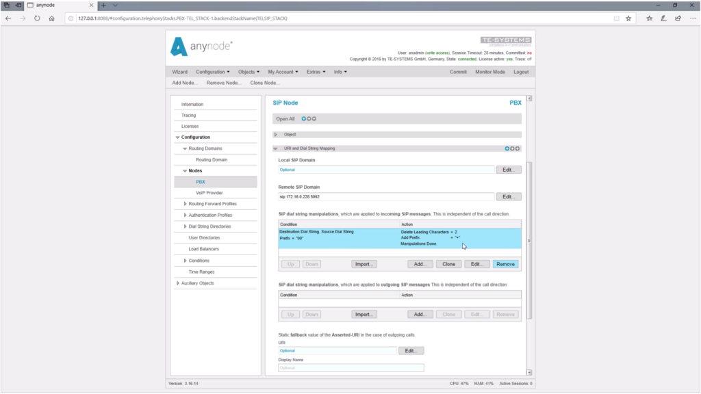This screenshot has width=701, height=394.
Task: Collapse the Configuration tree node
Action: (x=177, y=137)
